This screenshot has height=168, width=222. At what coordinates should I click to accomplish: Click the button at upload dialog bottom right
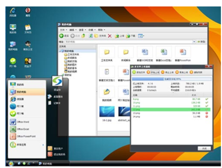point(204,148)
